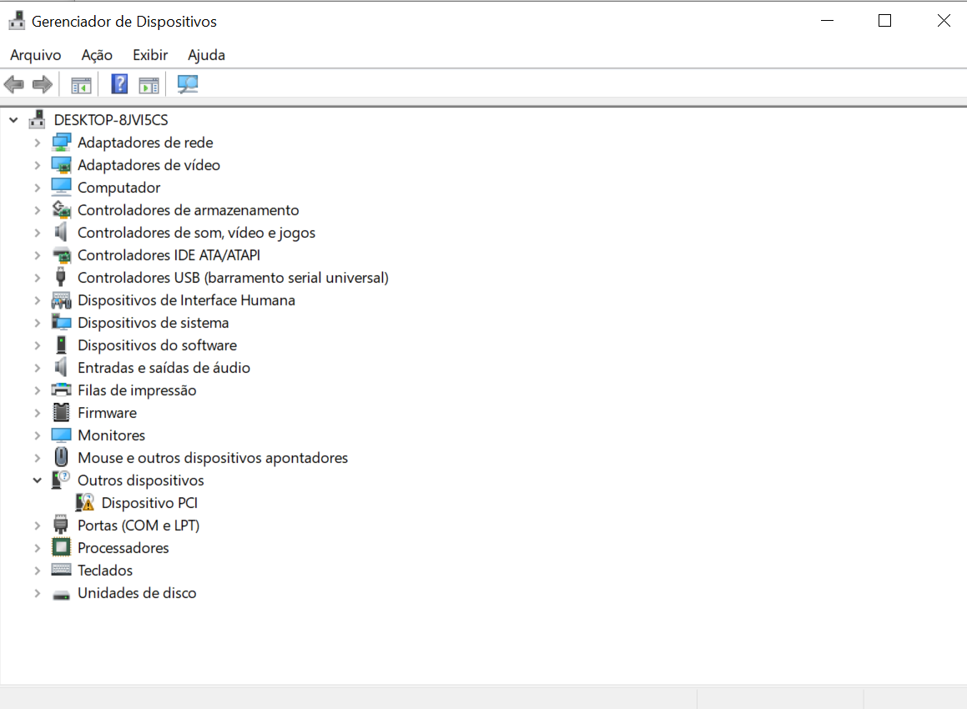The height and width of the screenshot is (709, 967).
Task: Click the Adaptadores de vídeo display icon
Action: [x=61, y=165]
